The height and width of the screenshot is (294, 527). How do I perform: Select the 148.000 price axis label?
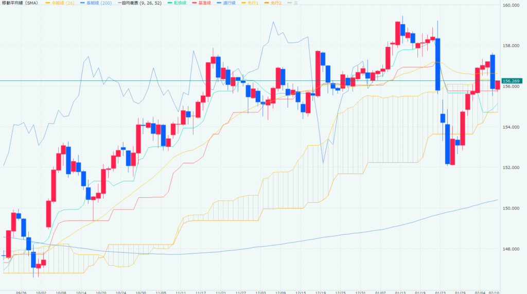[x=510, y=249]
